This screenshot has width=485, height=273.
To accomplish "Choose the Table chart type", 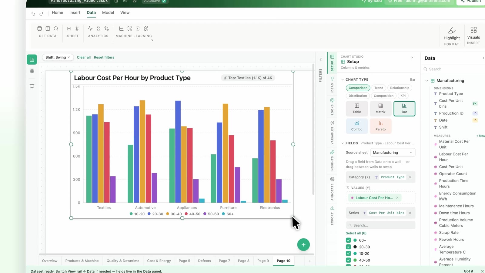I will 357,109.
